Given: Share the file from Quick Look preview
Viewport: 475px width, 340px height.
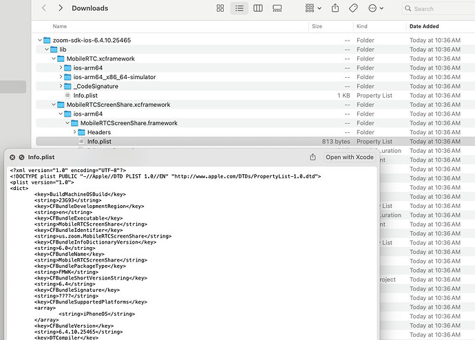Looking at the screenshot, I should click(313, 157).
